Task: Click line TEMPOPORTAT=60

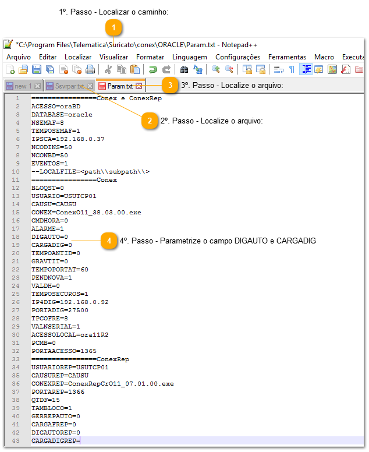Action: point(59,270)
